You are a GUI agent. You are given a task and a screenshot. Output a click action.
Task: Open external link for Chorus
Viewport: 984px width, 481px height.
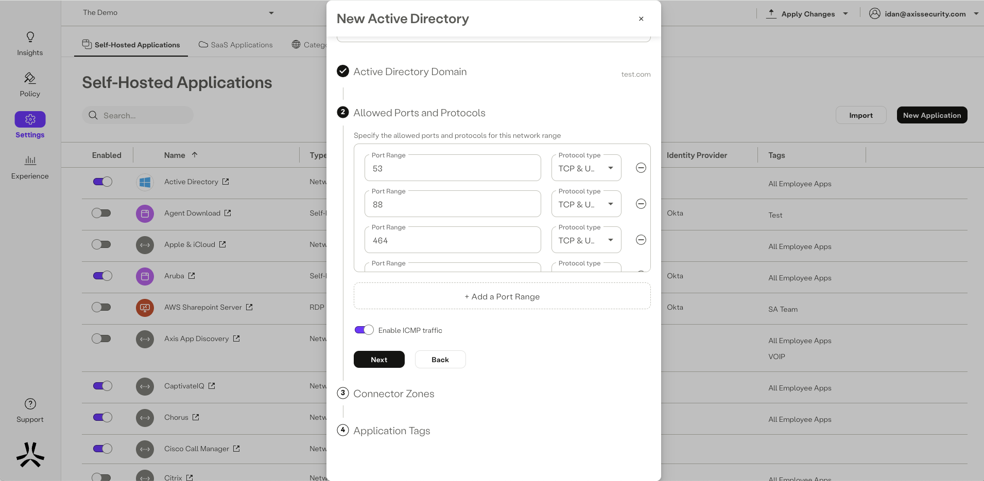click(196, 417)
